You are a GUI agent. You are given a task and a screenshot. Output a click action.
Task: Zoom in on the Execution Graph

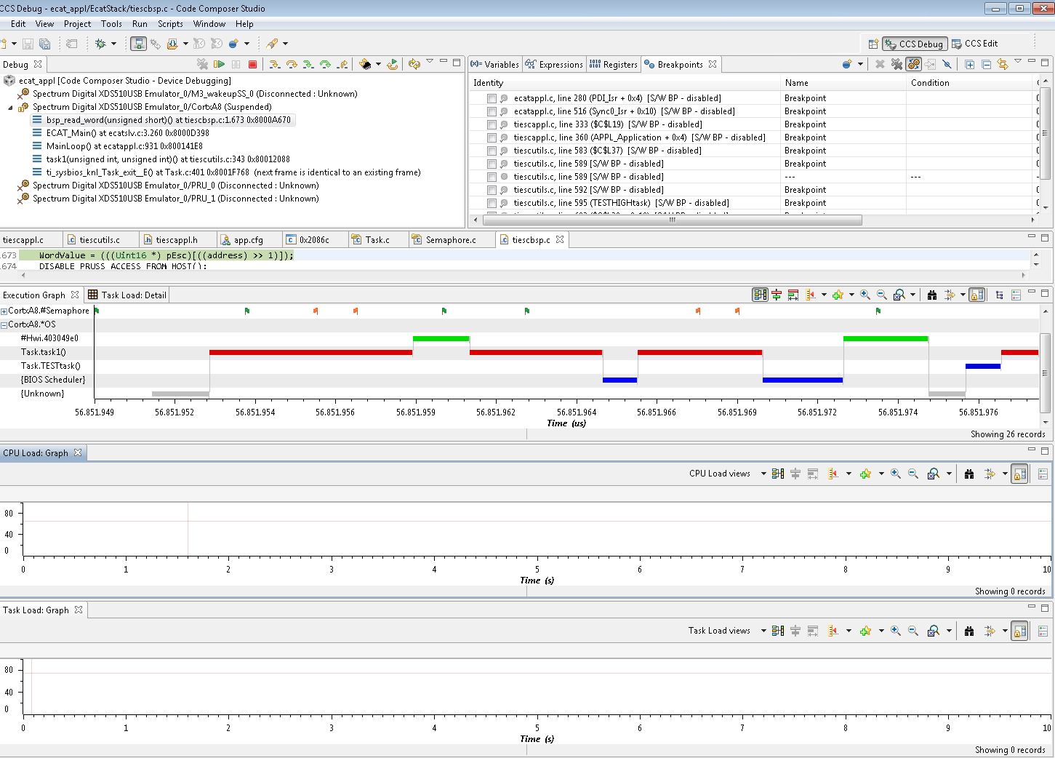click(x=865, y=295)
